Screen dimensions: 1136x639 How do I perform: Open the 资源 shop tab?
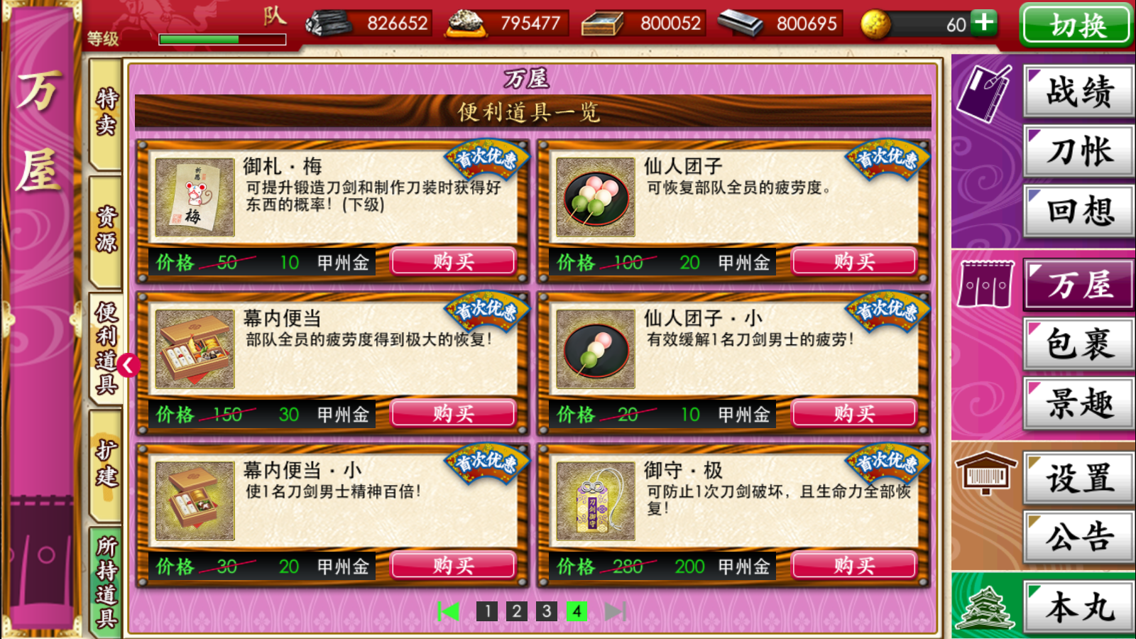[106, 230]
